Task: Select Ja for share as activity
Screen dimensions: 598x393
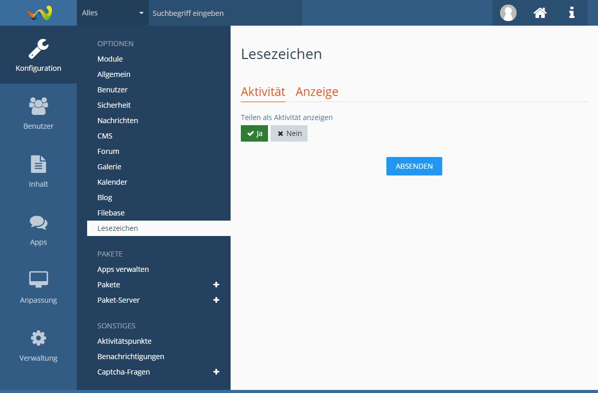Action: [254, 133]
